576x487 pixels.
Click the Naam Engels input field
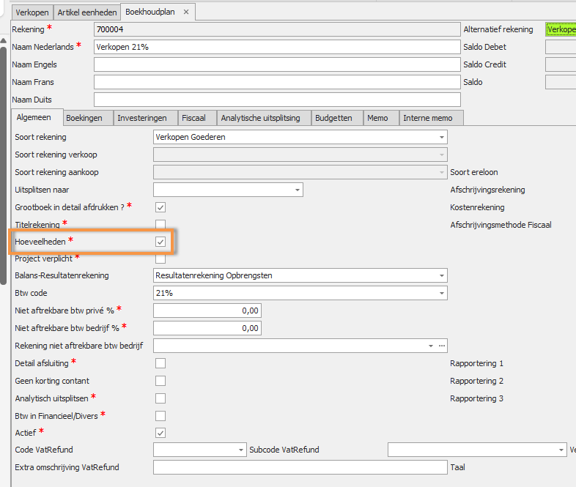[x=277, y=64]
